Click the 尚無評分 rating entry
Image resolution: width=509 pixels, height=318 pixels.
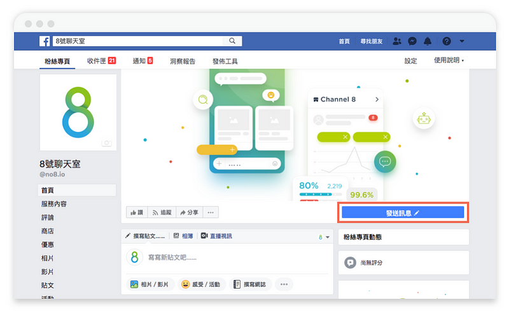click(403, 263)
